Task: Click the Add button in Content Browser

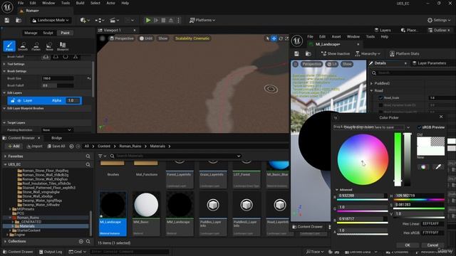Action: pos(14,146)
